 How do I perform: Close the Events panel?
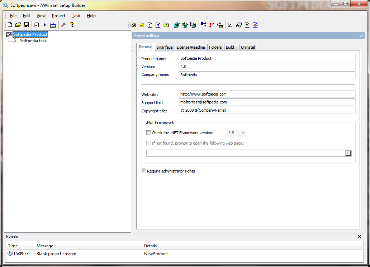[360, 236]
